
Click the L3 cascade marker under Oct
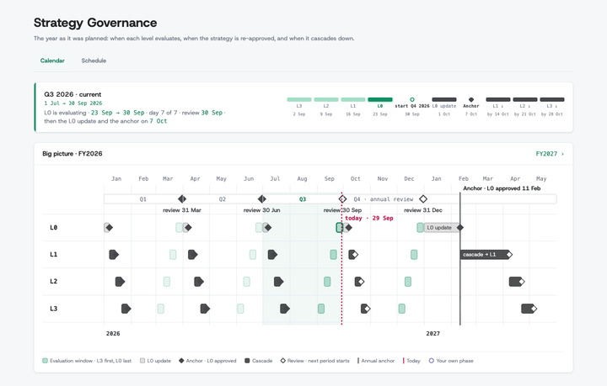[365, 309]
